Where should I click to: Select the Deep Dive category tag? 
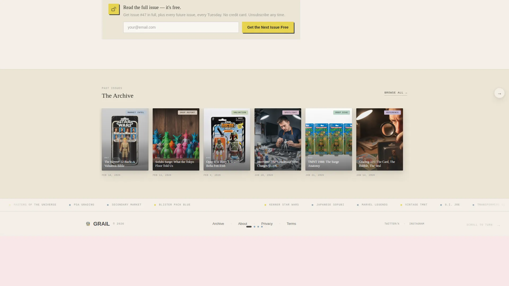click(x=341, y=113)
